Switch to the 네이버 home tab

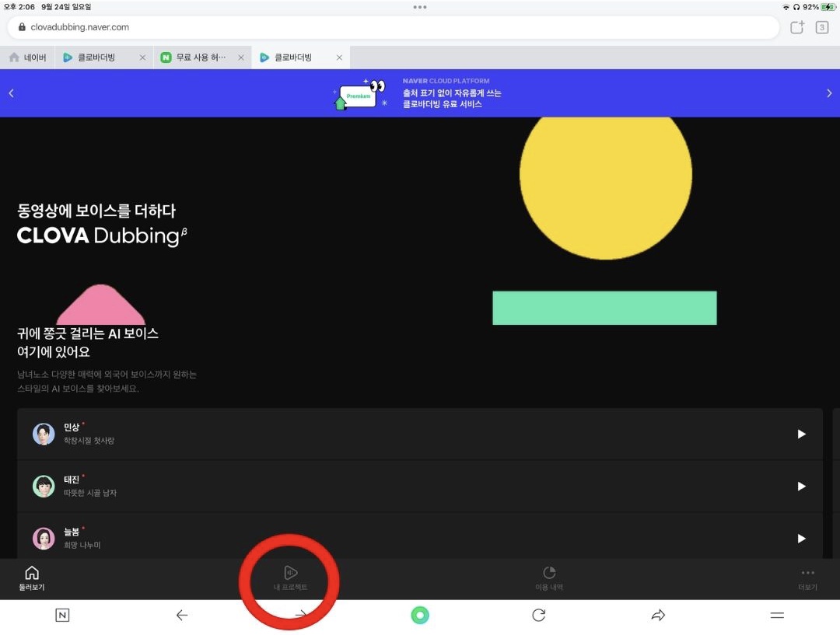coord(28,58)
